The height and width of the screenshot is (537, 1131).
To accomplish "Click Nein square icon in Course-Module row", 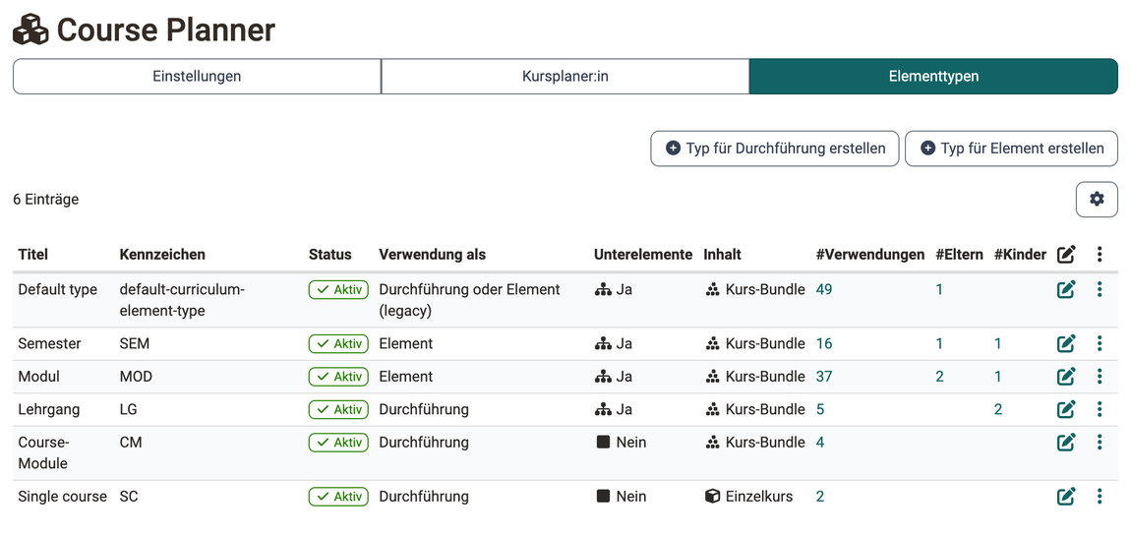I will click(603, 442).
